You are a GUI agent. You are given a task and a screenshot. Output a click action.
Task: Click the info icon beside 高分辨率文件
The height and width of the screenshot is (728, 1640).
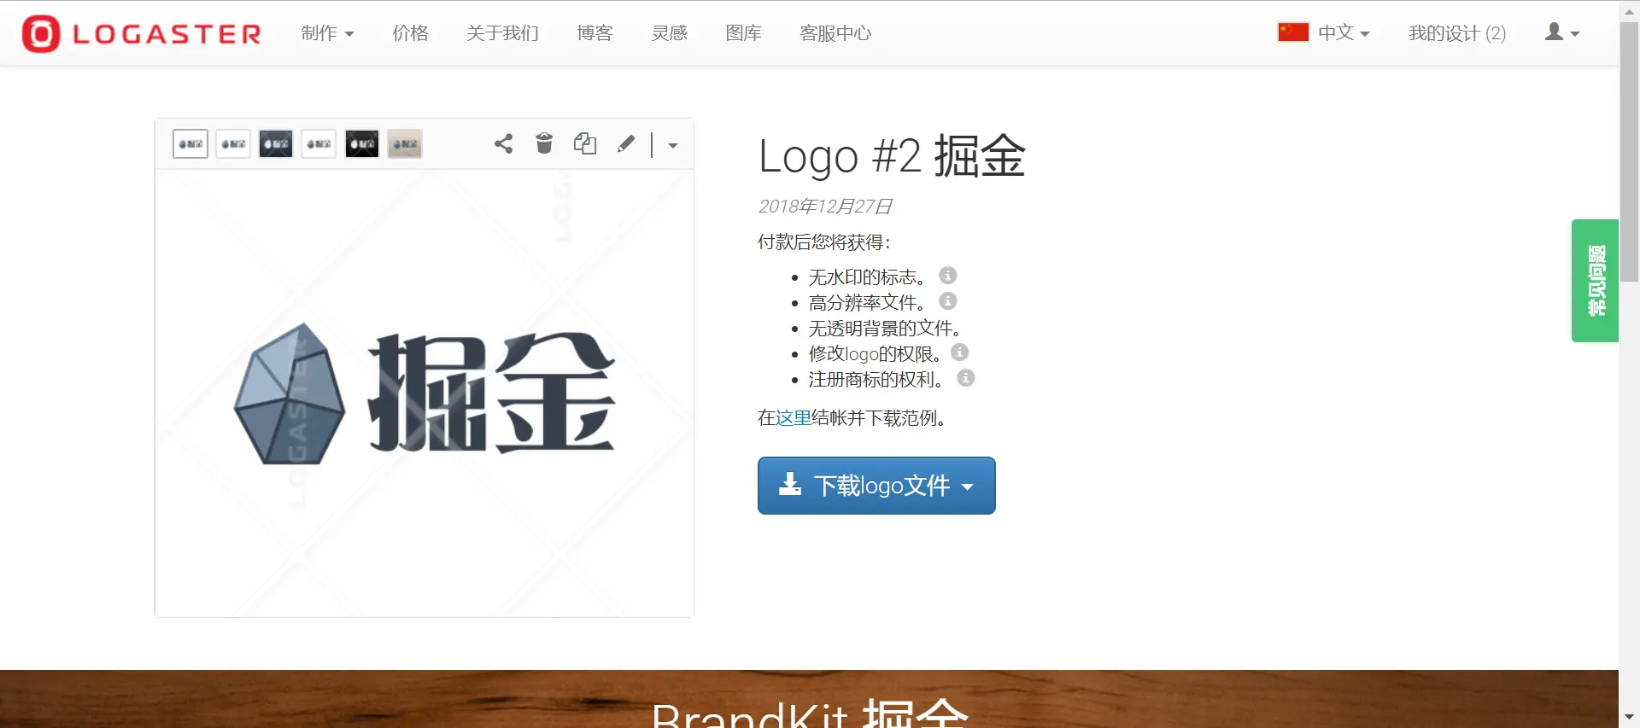pos(948,301)
